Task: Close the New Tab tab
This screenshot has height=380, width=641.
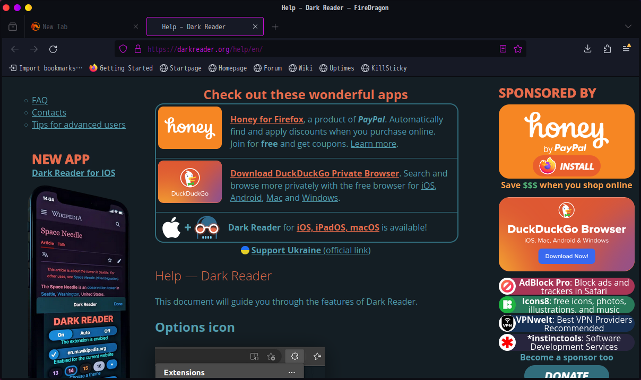Action: point(136,26)
